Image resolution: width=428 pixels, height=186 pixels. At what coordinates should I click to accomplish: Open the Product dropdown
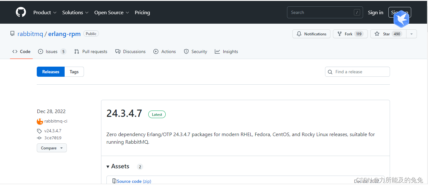point(45,12)
